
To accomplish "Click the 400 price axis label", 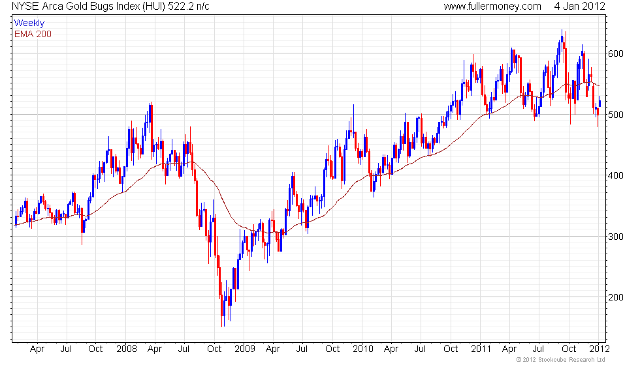I will (x=616, y=175).
